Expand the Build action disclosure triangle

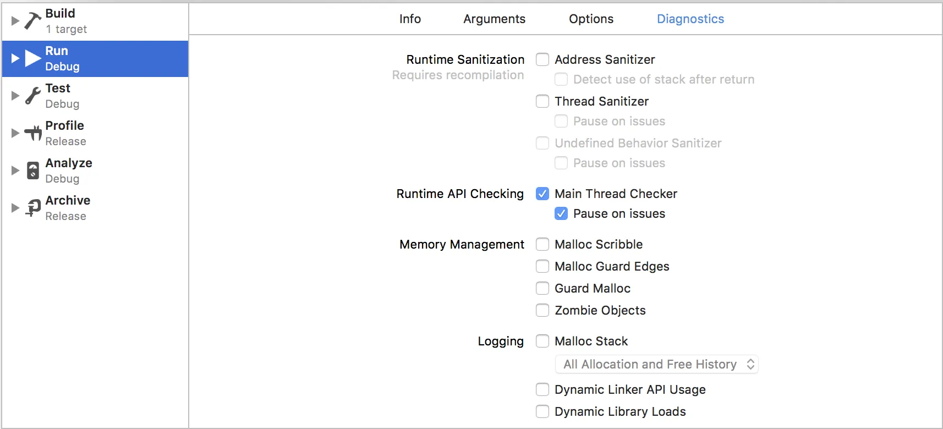click(x=15, y=21)
